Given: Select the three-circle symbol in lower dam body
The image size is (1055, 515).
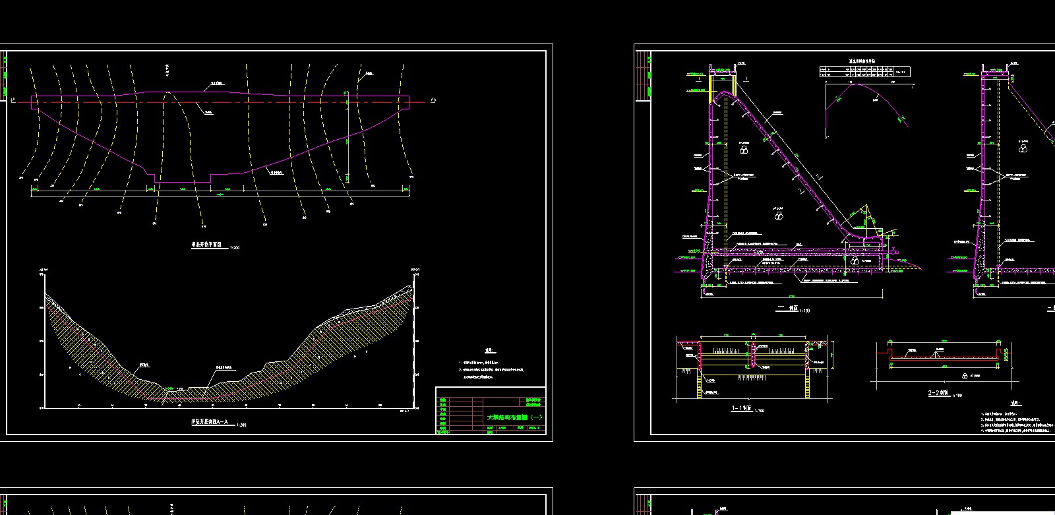Looking at the screenshot, I should 779,214.
